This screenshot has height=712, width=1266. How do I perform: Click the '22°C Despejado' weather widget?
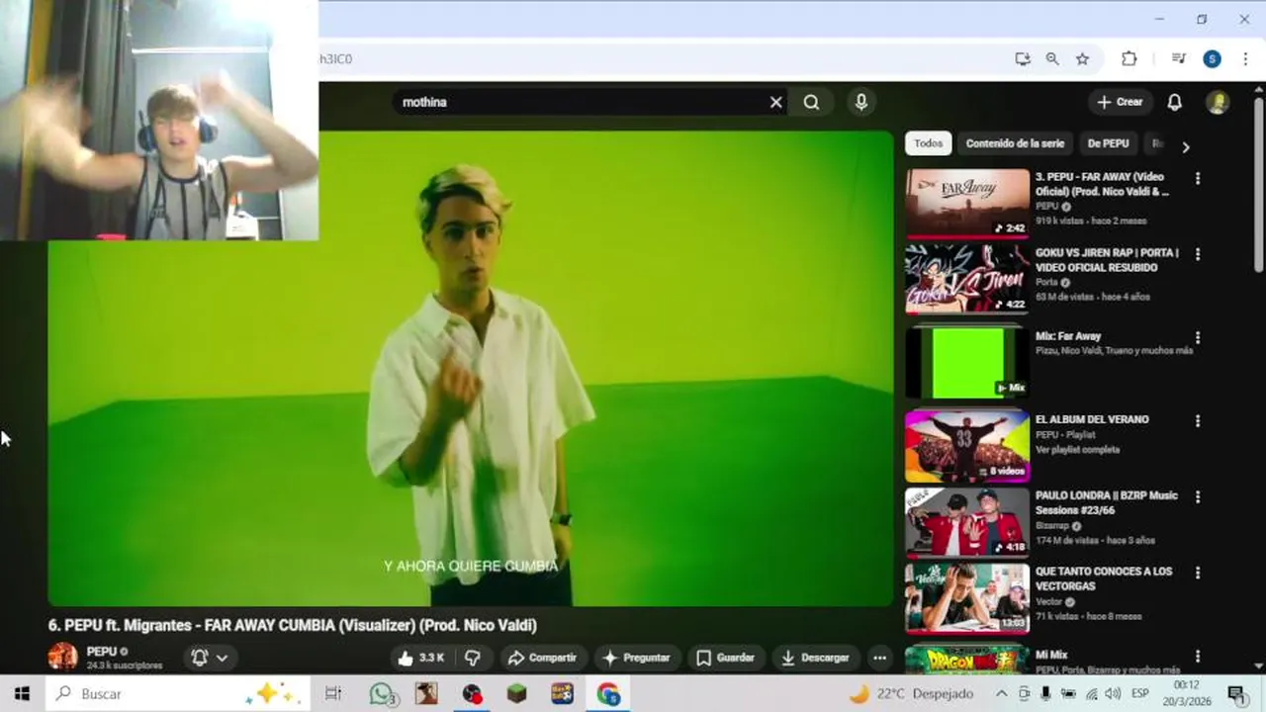(x=911, y=694)
